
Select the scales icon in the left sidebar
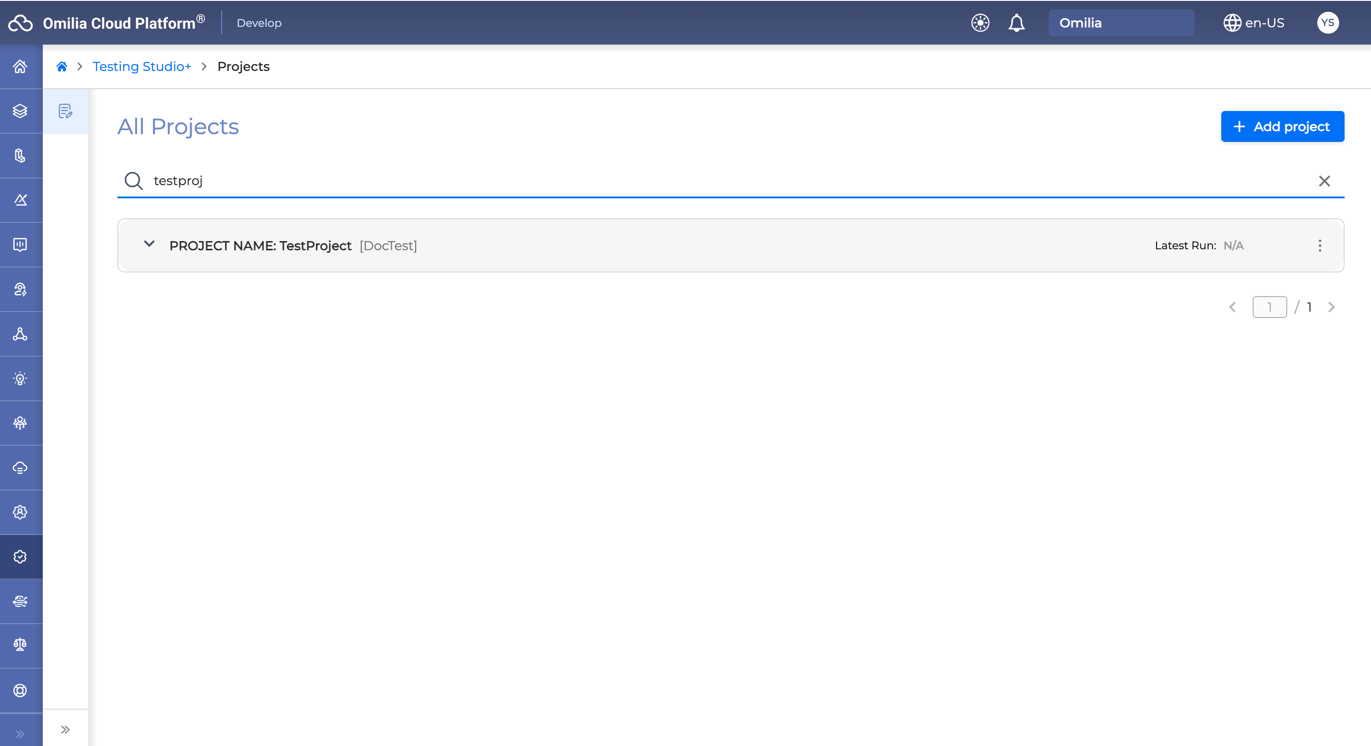pos(20,645)
